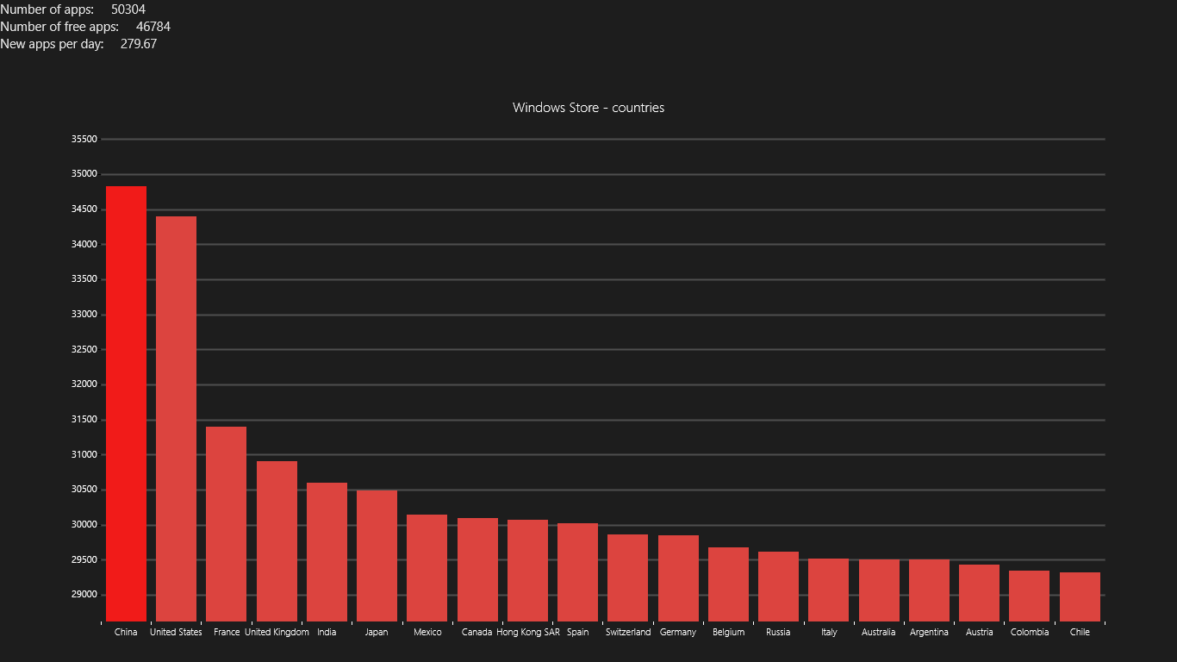Select the United Kingdom bar

click(277, 540)
